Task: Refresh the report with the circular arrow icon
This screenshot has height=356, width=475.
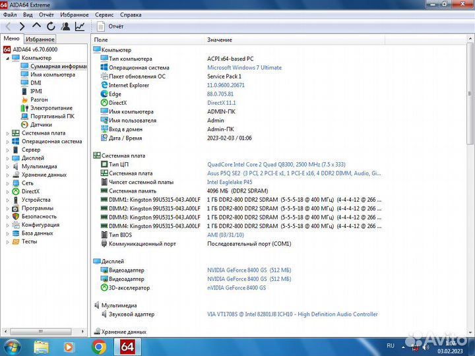Action: 51,26
